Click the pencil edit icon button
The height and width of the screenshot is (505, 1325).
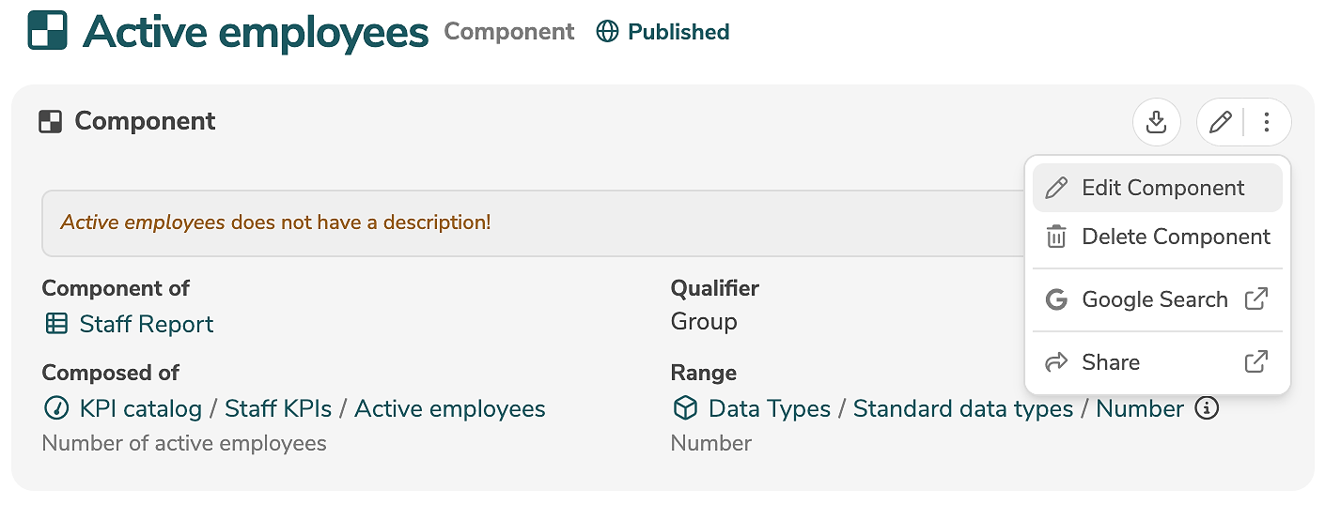coord(1220,122)
